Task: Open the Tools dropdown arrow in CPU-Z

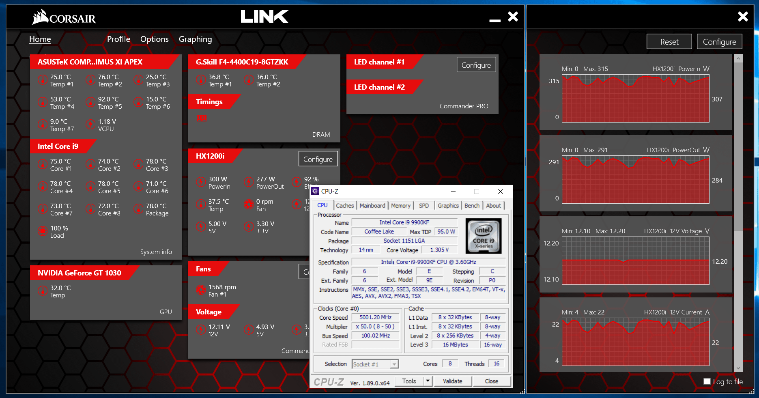Action: pyautogui.click(x=427, y=381)
